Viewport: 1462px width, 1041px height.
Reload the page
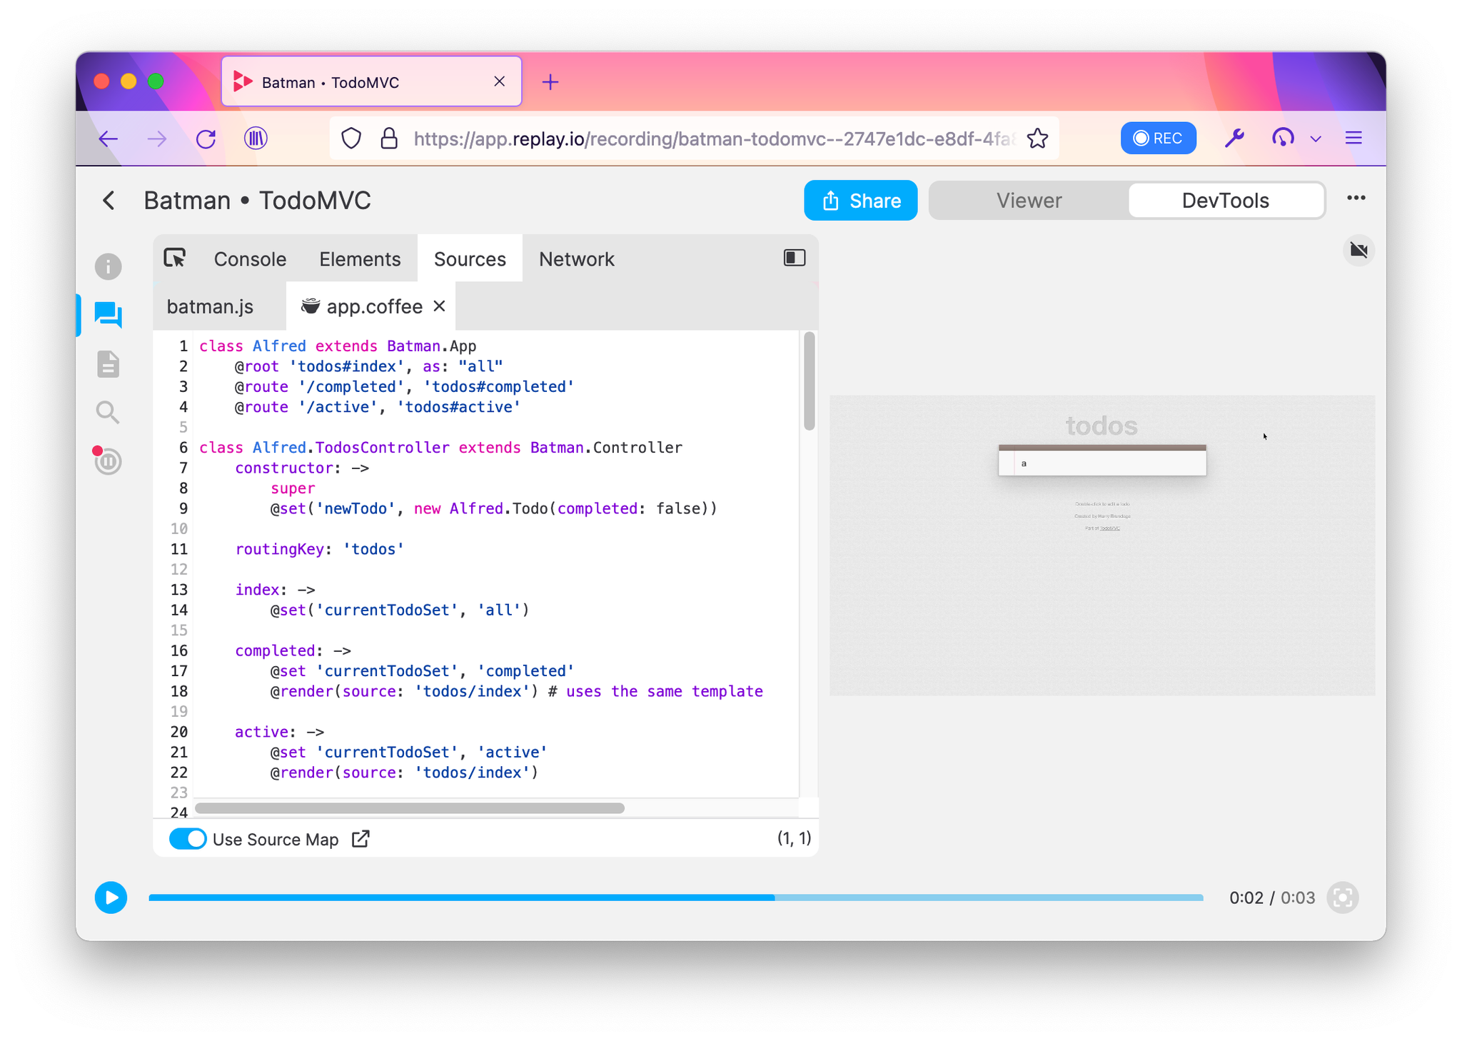coord(206,139)
